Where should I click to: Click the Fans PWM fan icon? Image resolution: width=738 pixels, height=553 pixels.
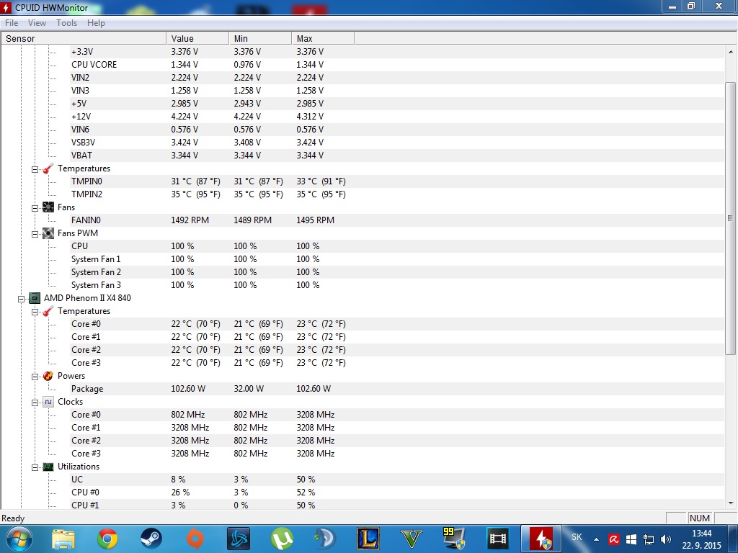[48, 233]
